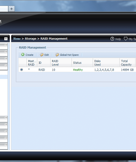Click the 1,2,3,4,5,6,7,8 disks cell
136x162 pixels.
[104, 70]
